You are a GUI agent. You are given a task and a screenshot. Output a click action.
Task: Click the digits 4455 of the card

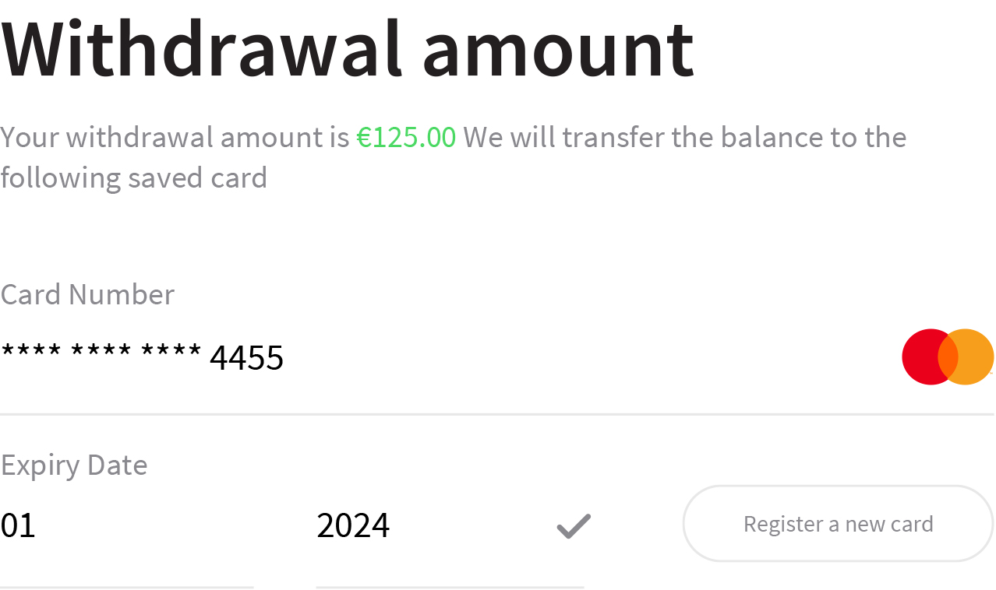pyautogui.click(x=247, y=358)
